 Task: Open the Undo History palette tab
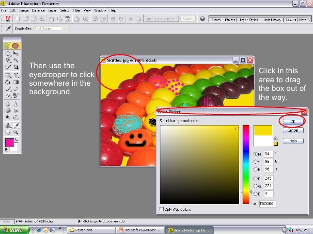pos(273,19)
